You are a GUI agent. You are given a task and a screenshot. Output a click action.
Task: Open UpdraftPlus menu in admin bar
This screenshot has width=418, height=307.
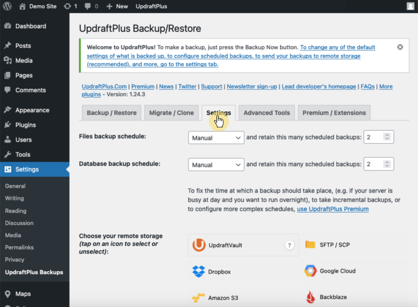pyautogui.click(x=151, y=7)
